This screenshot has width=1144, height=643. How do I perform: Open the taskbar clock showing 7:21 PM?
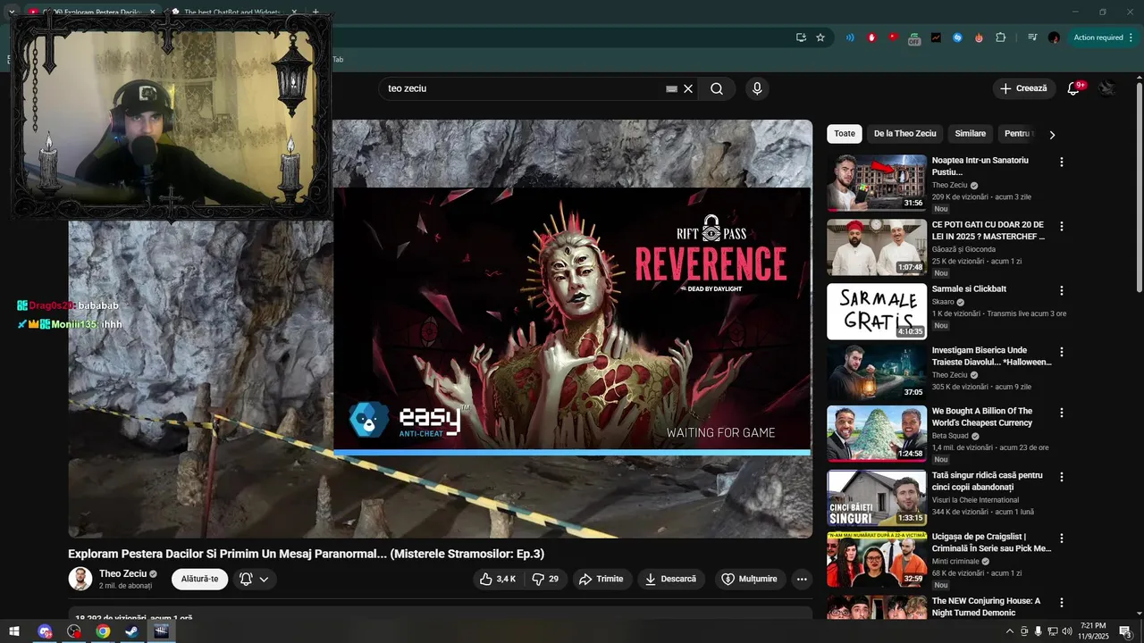pyautogui.click(x=1093, y=631)
